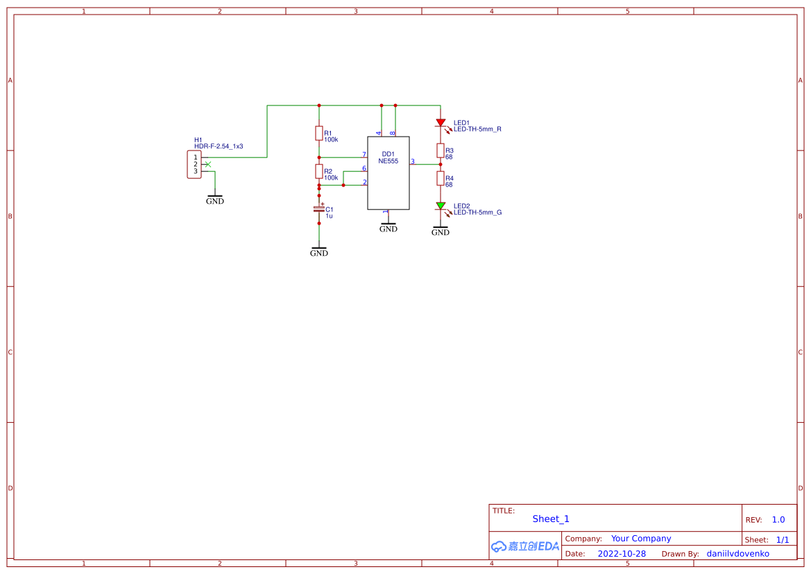Click the daniilvdovenko author name
The image size is (811, 574).
[738, 553]
